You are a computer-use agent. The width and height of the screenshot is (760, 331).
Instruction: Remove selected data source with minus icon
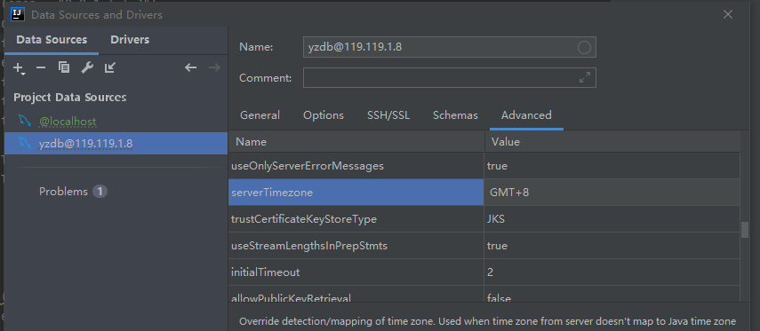click(41, 67)
